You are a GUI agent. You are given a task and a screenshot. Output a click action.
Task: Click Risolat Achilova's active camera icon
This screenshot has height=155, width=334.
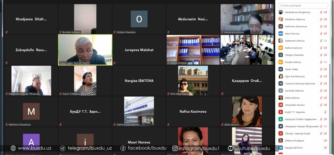point(325,62)
